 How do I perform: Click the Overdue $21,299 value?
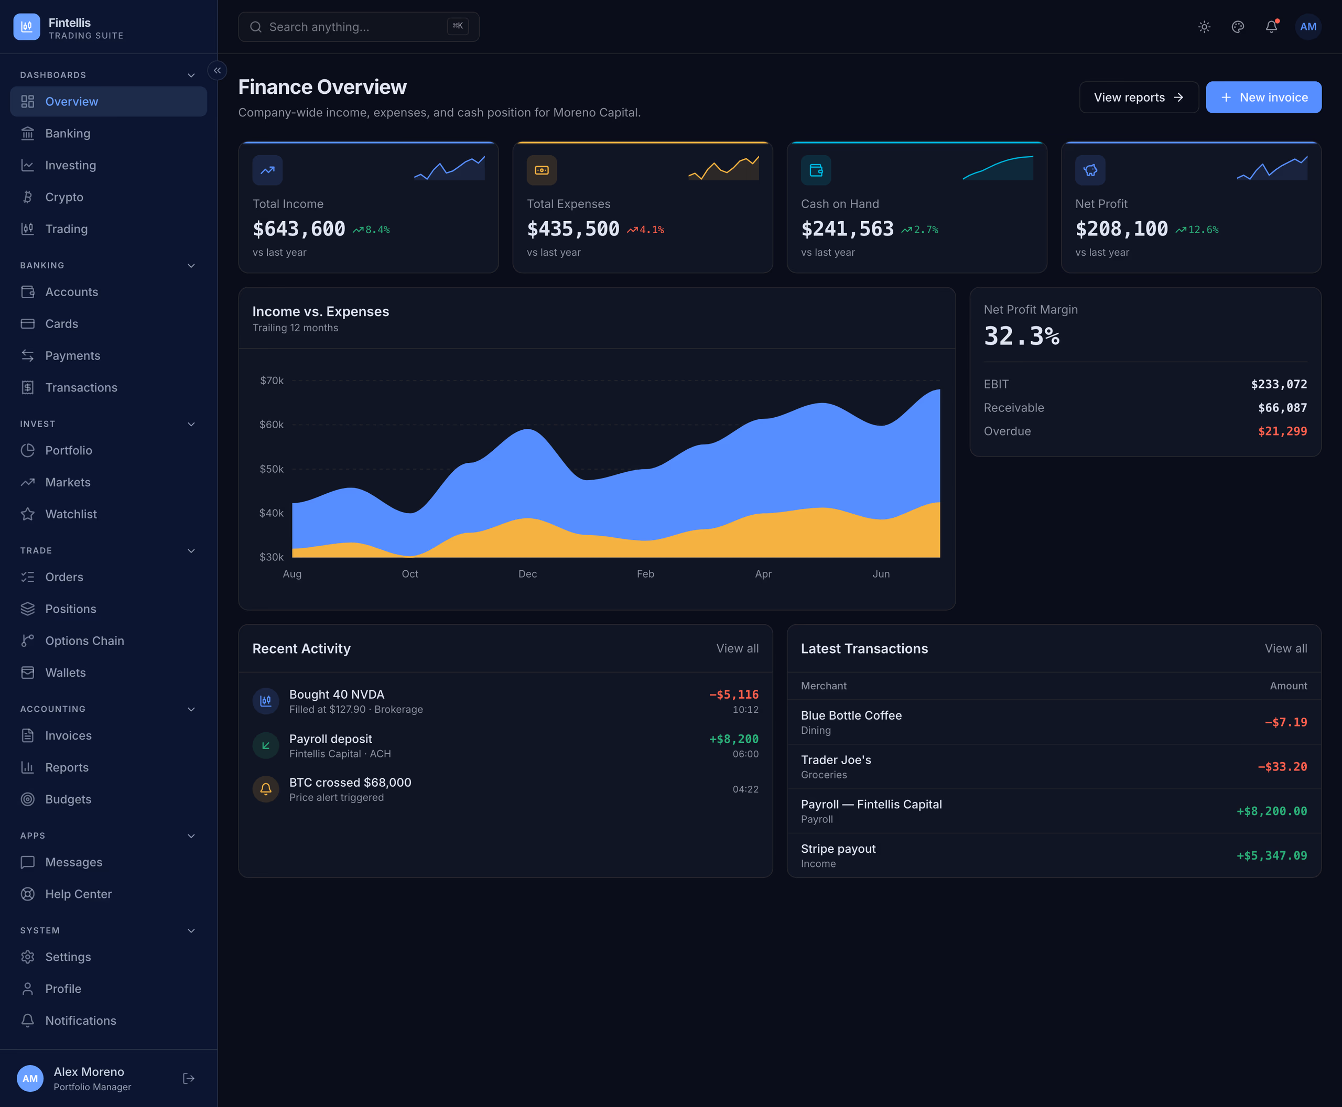1282,431
